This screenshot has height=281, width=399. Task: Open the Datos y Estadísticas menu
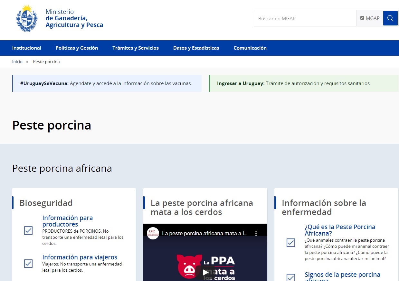click(196, 48)
